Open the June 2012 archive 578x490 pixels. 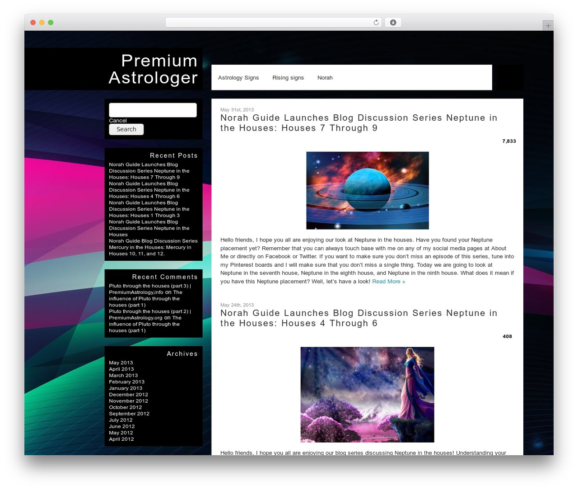tap(122, 426)
